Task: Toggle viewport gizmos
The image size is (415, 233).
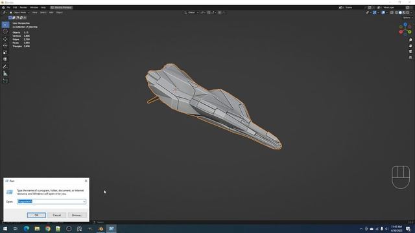Action: click(x=375, y=12)
